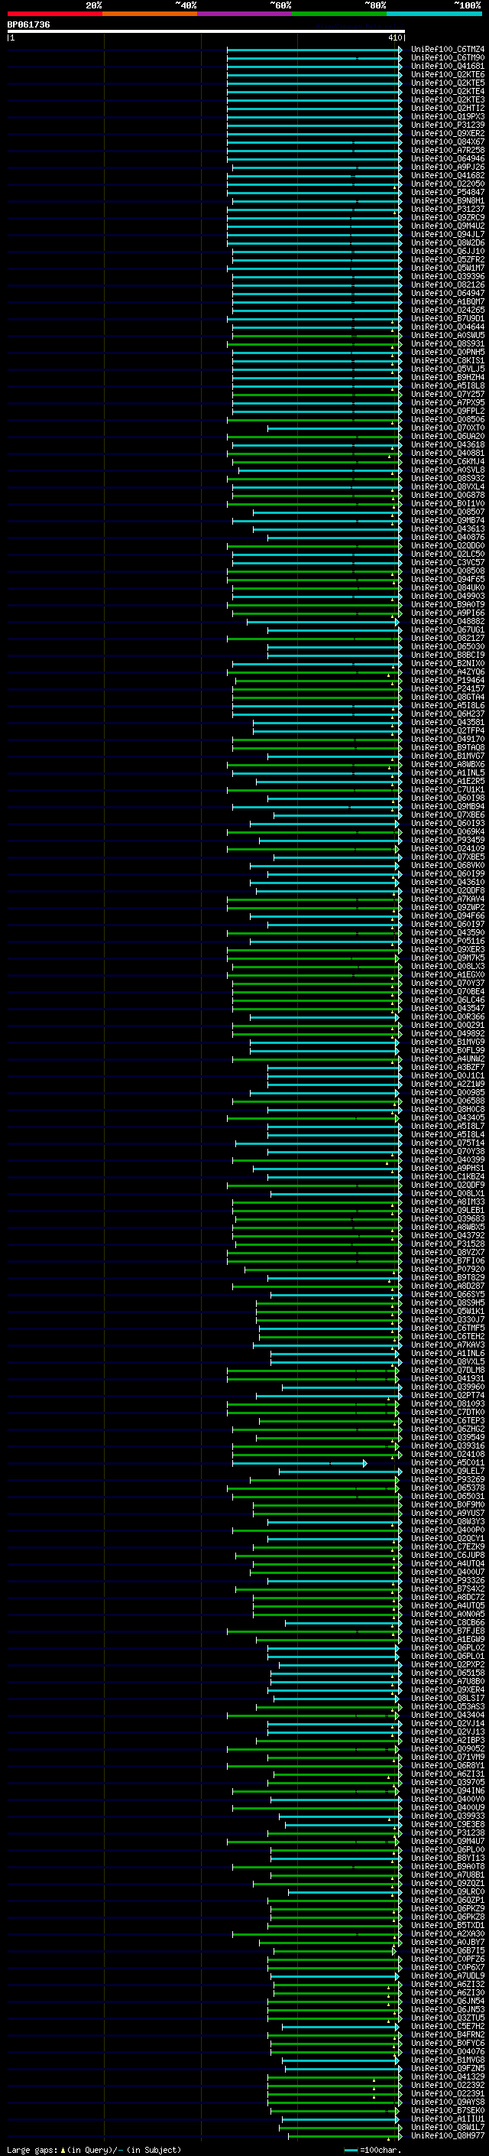Screen dimensions: 489x2156
Task: Select the UniRef100_Q41681 entry
Action: [x=448, y=66]
